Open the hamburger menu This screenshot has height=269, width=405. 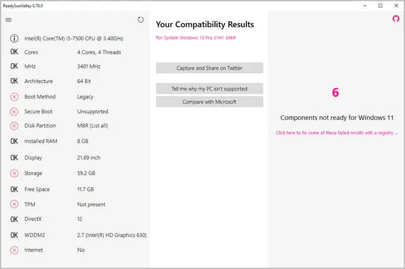[9, 19]
